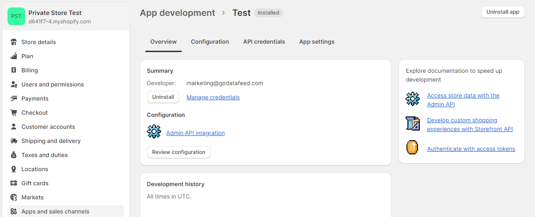Image resolution: width=535 pixels, height=217 pixels.
Task: Open the Manage credentials link
Action: coord(213,97)
